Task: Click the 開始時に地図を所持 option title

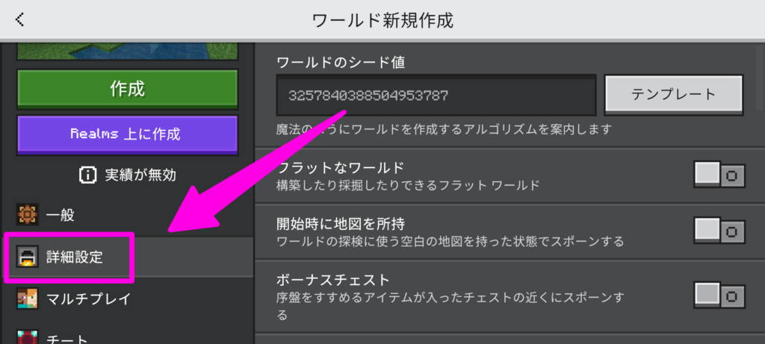Action: point(341,224)
